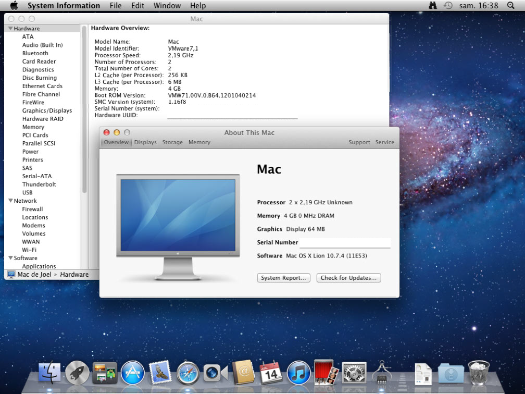The height and width of the screenshot is (394, 525).
Task: Click the Time Machine menu bar icon
Action: 448,5
